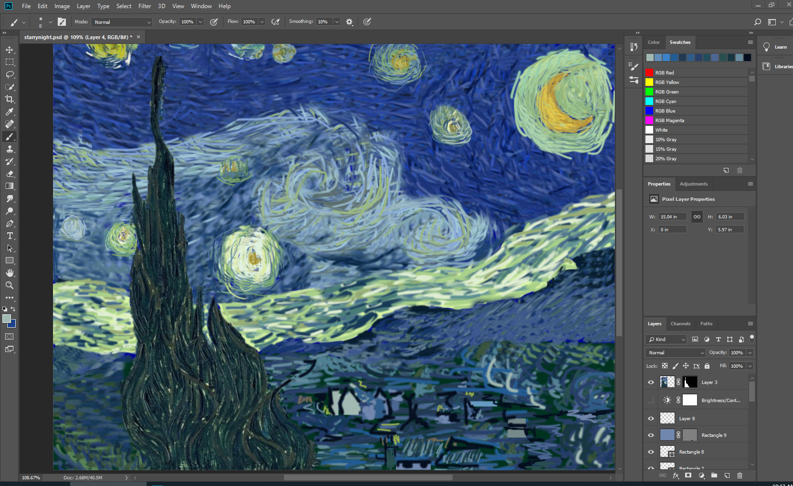
Task: Select the Quick Selection tool
Action: (x=10, y=87)
